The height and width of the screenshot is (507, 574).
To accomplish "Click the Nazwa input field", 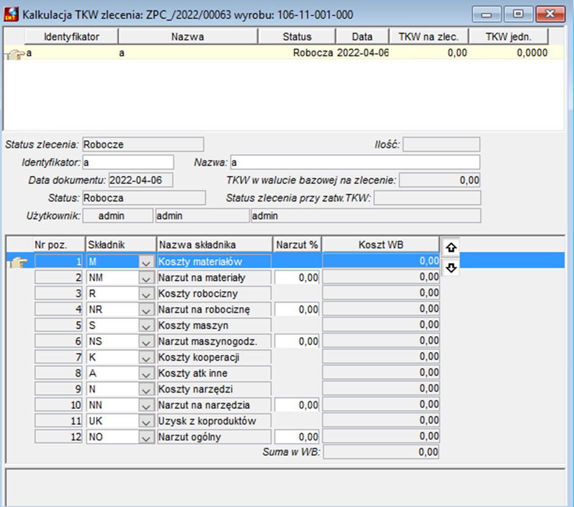I will coord(355,163).
